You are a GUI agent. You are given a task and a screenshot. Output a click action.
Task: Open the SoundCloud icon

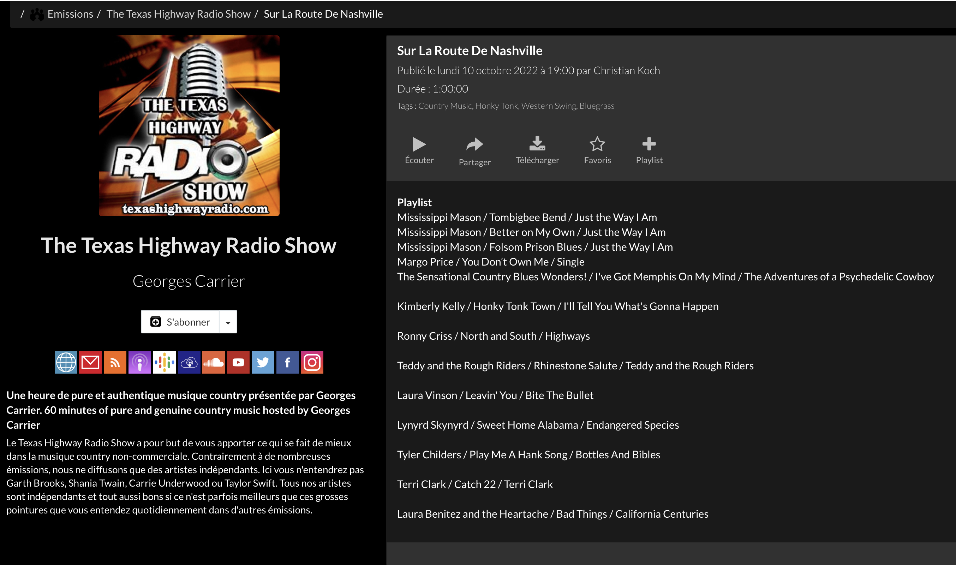pyautogui.click(x=214, y=362)
